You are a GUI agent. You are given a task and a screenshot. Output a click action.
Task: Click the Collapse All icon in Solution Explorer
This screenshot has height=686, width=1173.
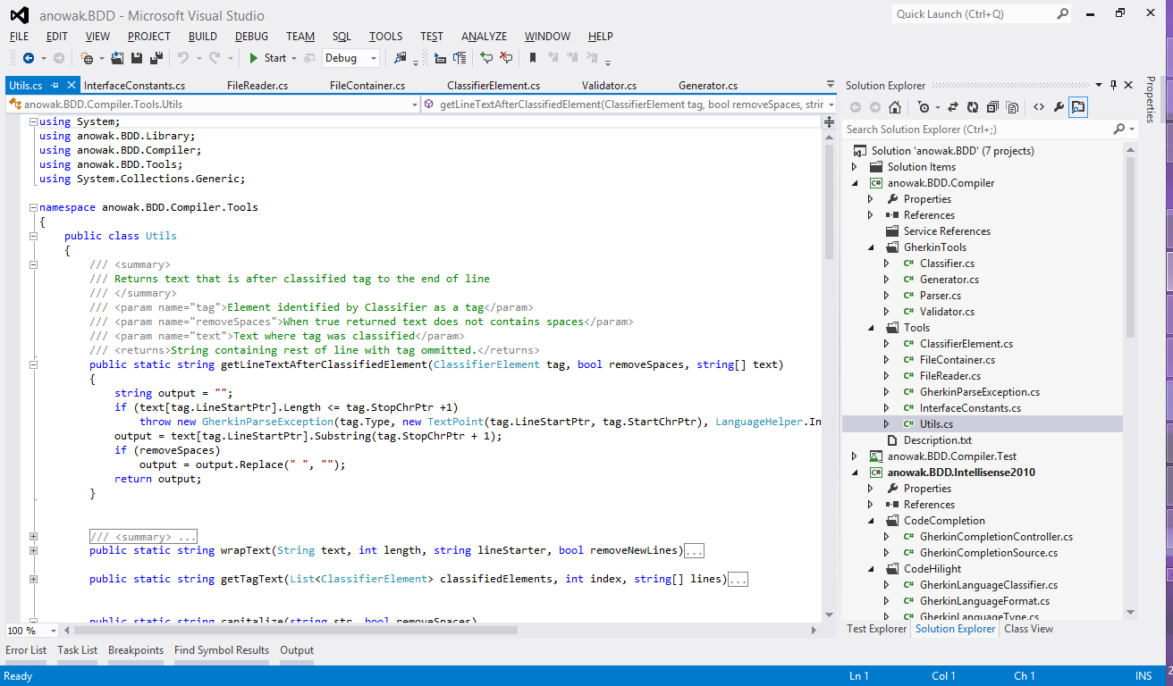click(x=992, y=107)
